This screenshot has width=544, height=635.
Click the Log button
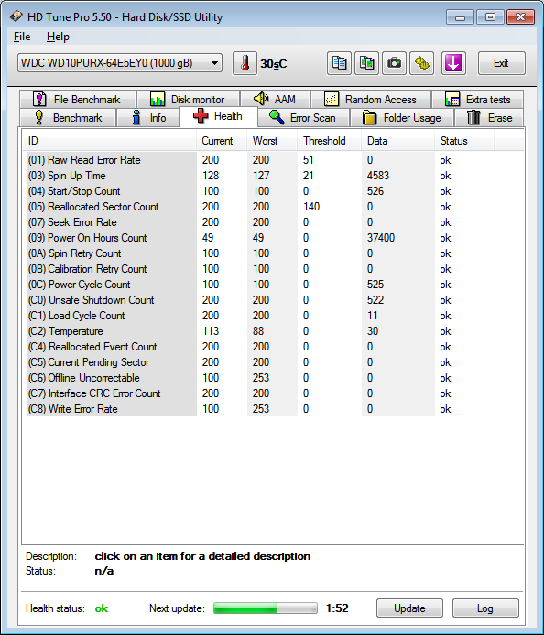click(x=485, y=608)
